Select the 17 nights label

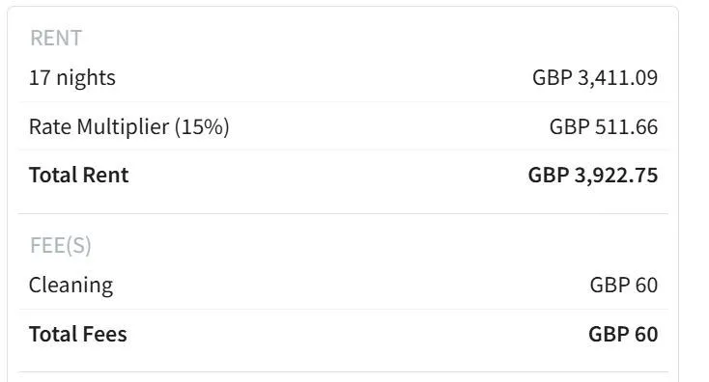[x=72, y=78]
